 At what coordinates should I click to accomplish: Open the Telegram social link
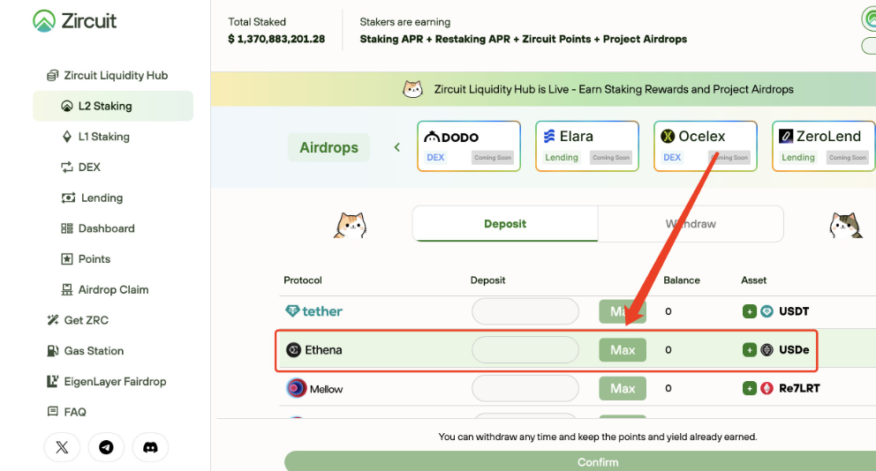(x=106, y=447)
